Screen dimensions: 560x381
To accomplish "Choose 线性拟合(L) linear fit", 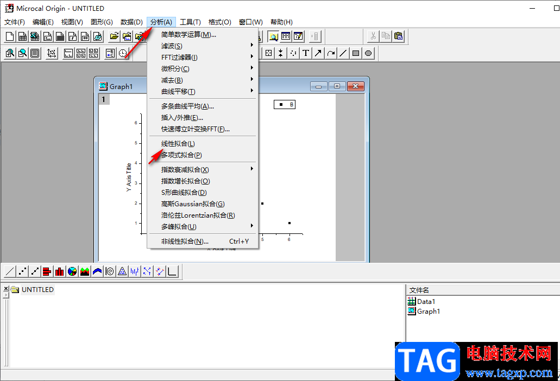I will pos(203,144).
